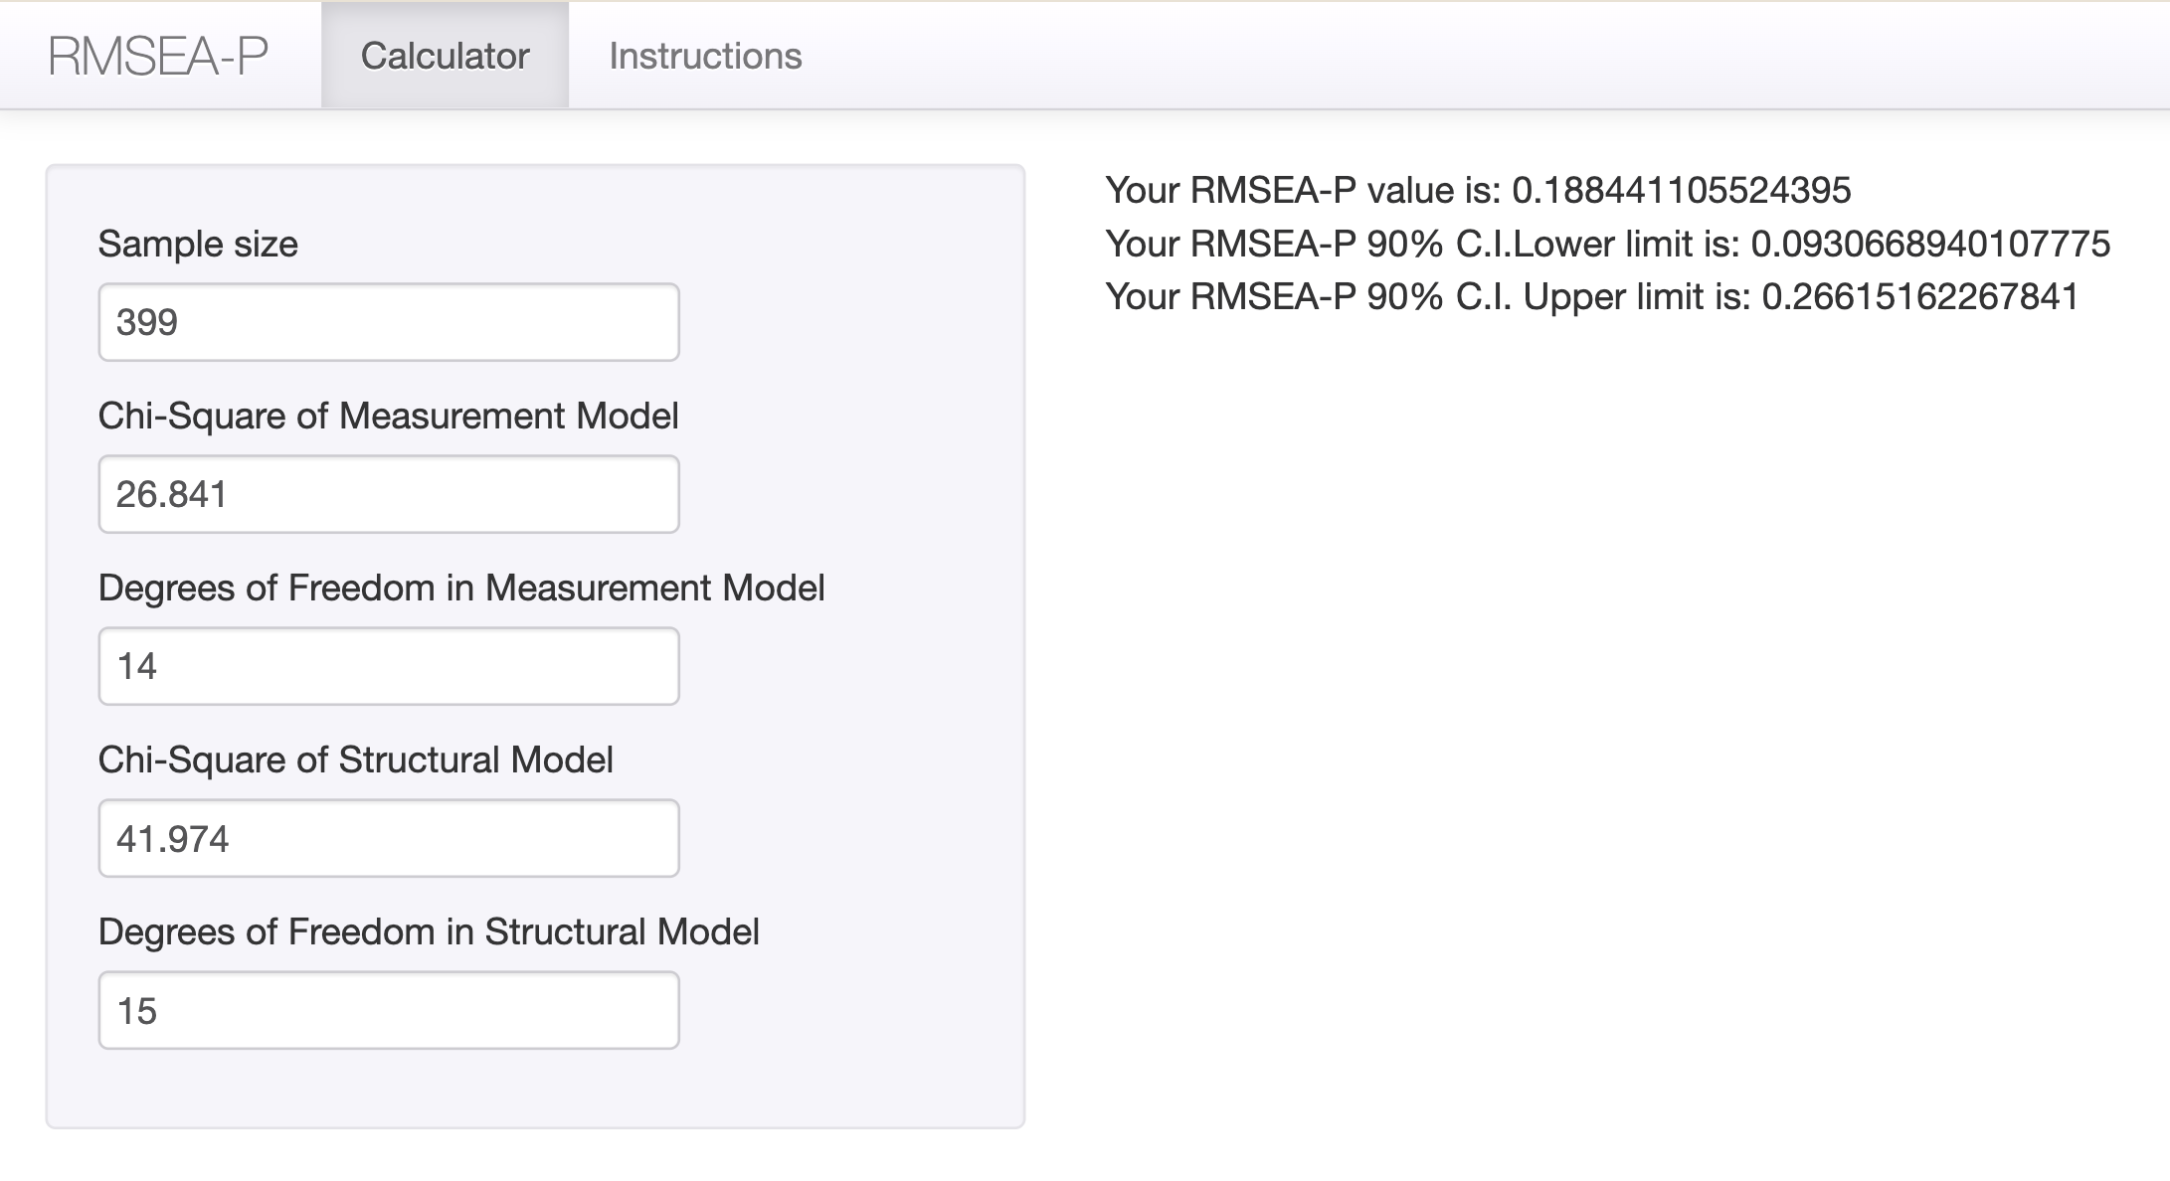2170x1181 pixels.
Task: Click the RMSEA-P result number 0.188441105524395
Action: pyautogui.click(x=1681, y=190)
